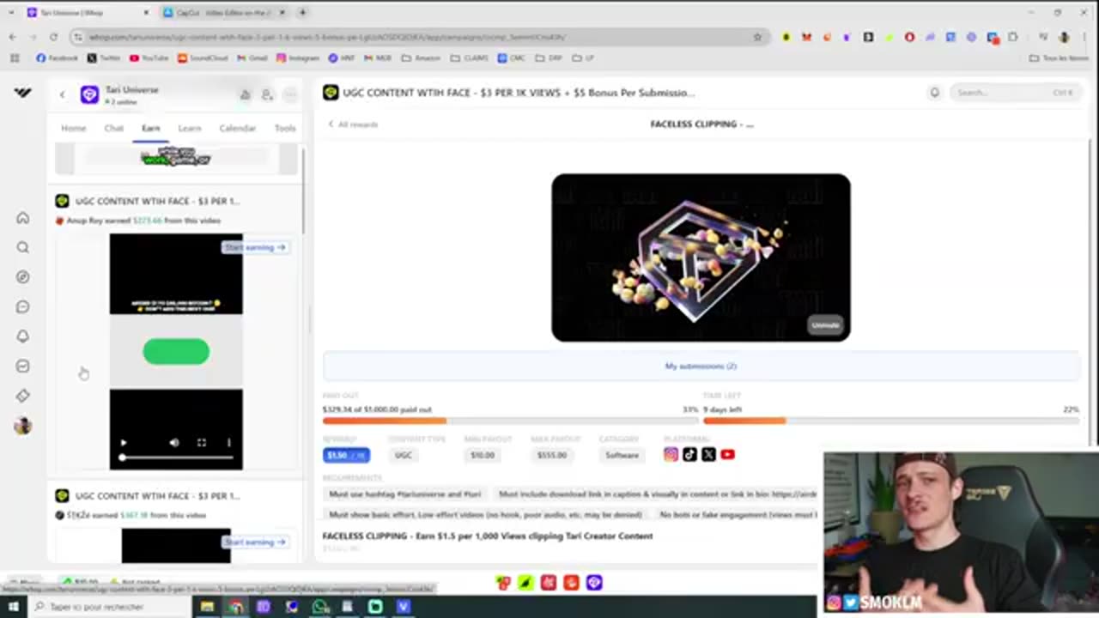Screen dimensions: 1099x618
Task: Open the Facebook bookmark
Action: click(58, 58)
